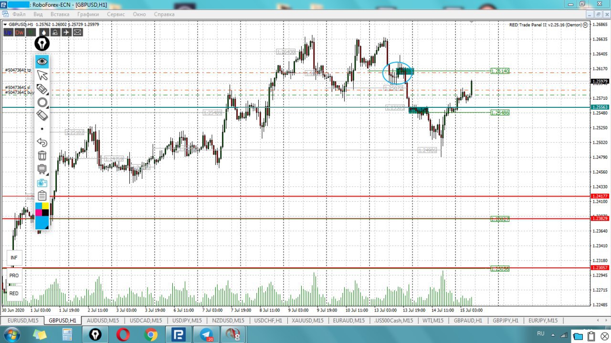The width and height of the screenshot is (611, 343).
Task: Open the Графики menu
Action: pyautogui.click(x=88, y=14)
